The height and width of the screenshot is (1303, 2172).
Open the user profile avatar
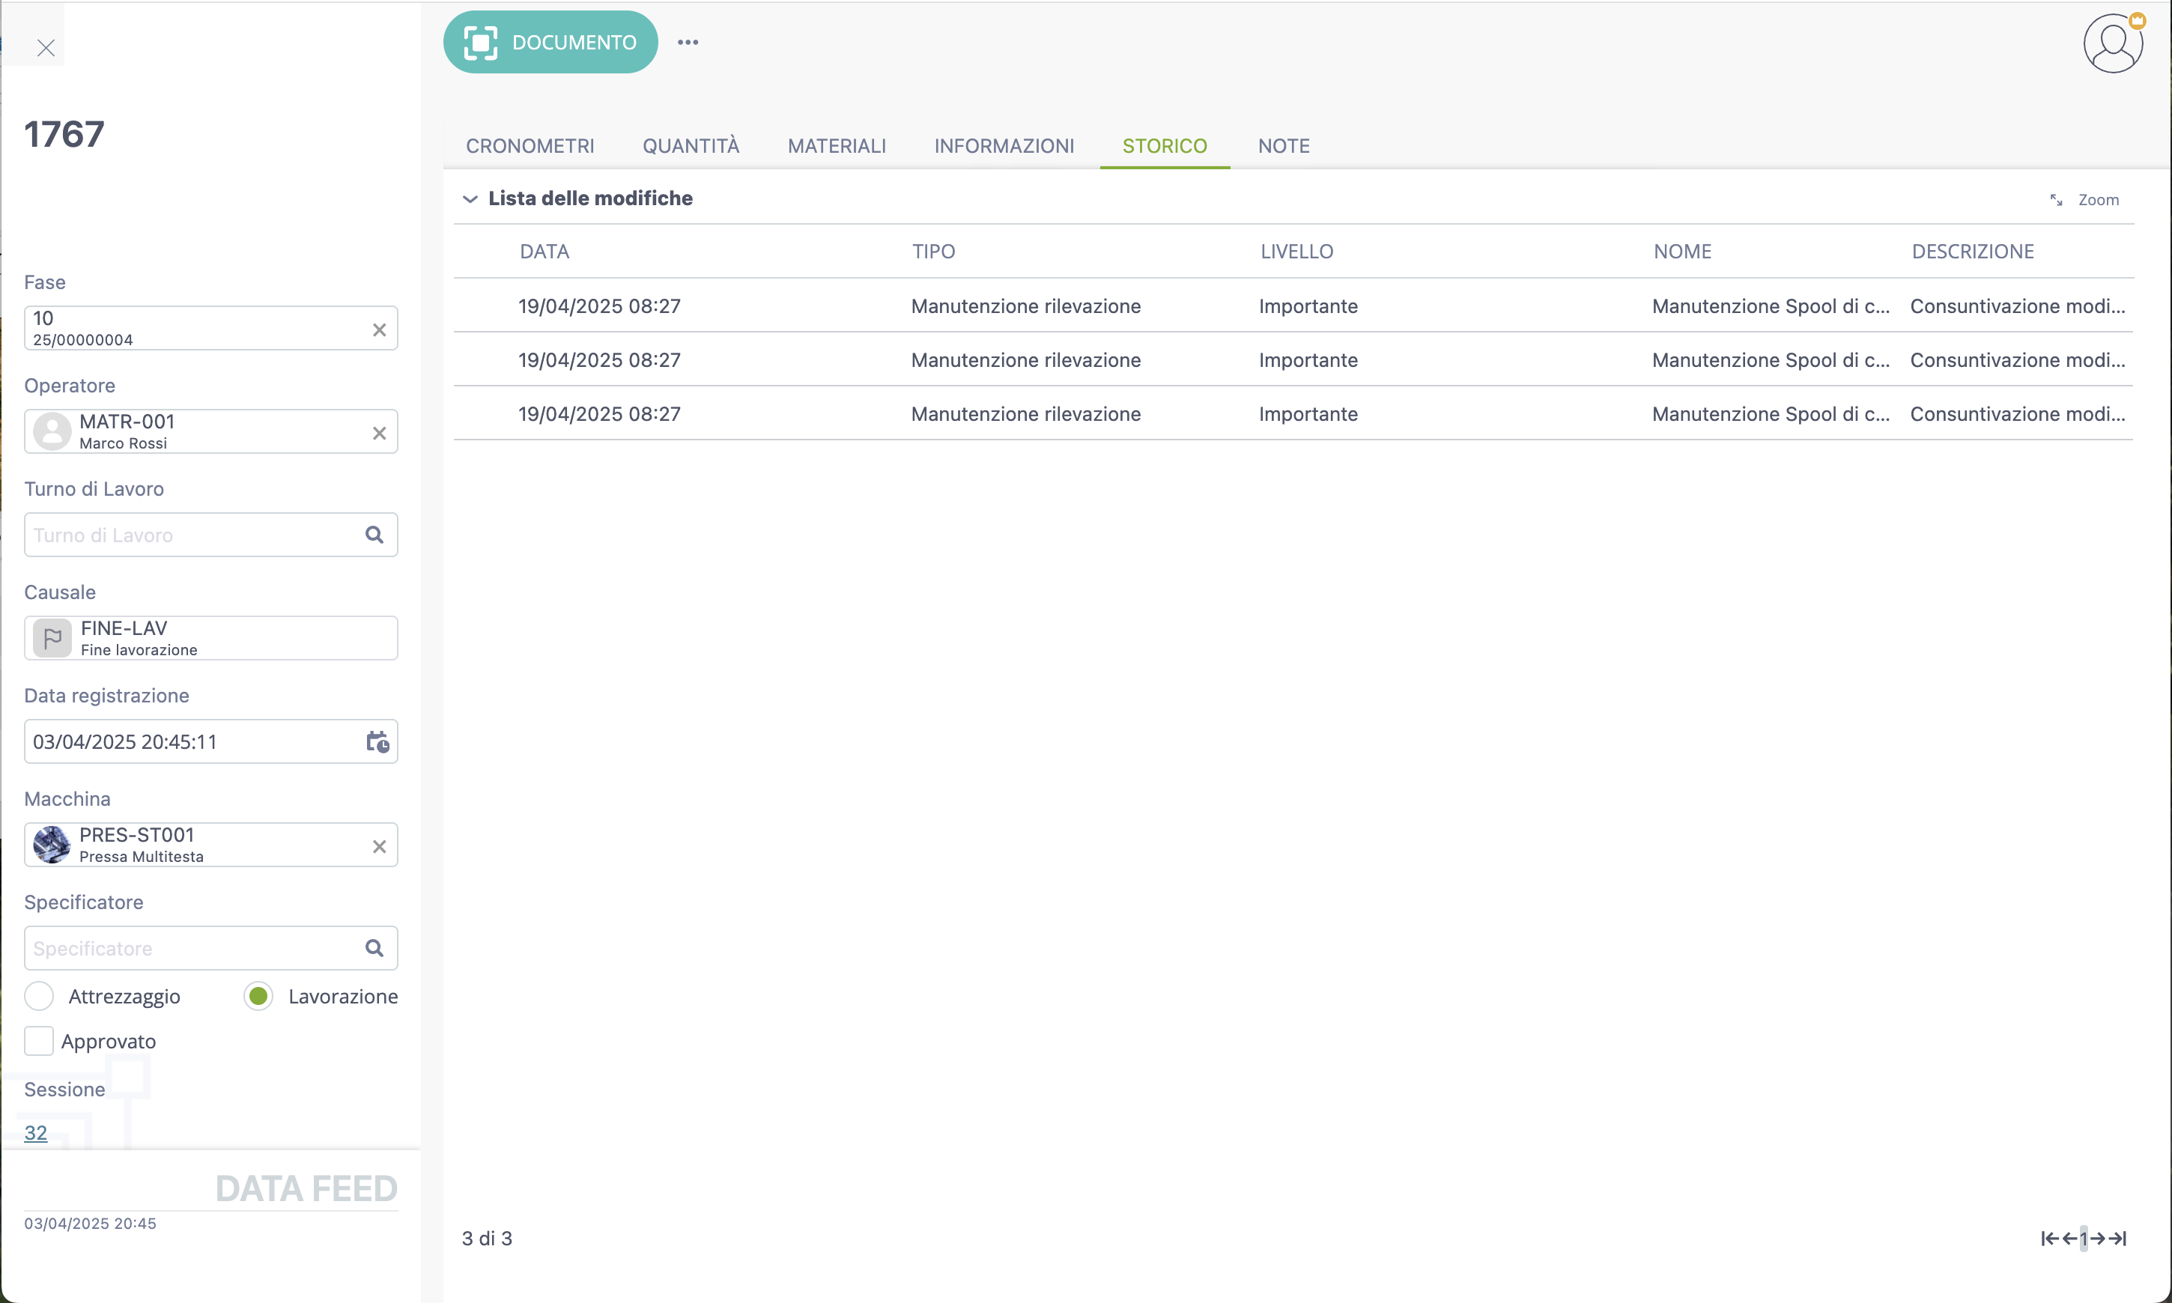2112,42
